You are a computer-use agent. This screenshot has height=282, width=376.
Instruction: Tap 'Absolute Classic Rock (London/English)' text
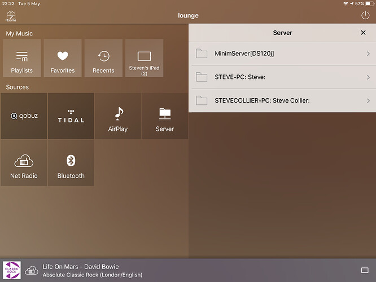pos(93,275)
